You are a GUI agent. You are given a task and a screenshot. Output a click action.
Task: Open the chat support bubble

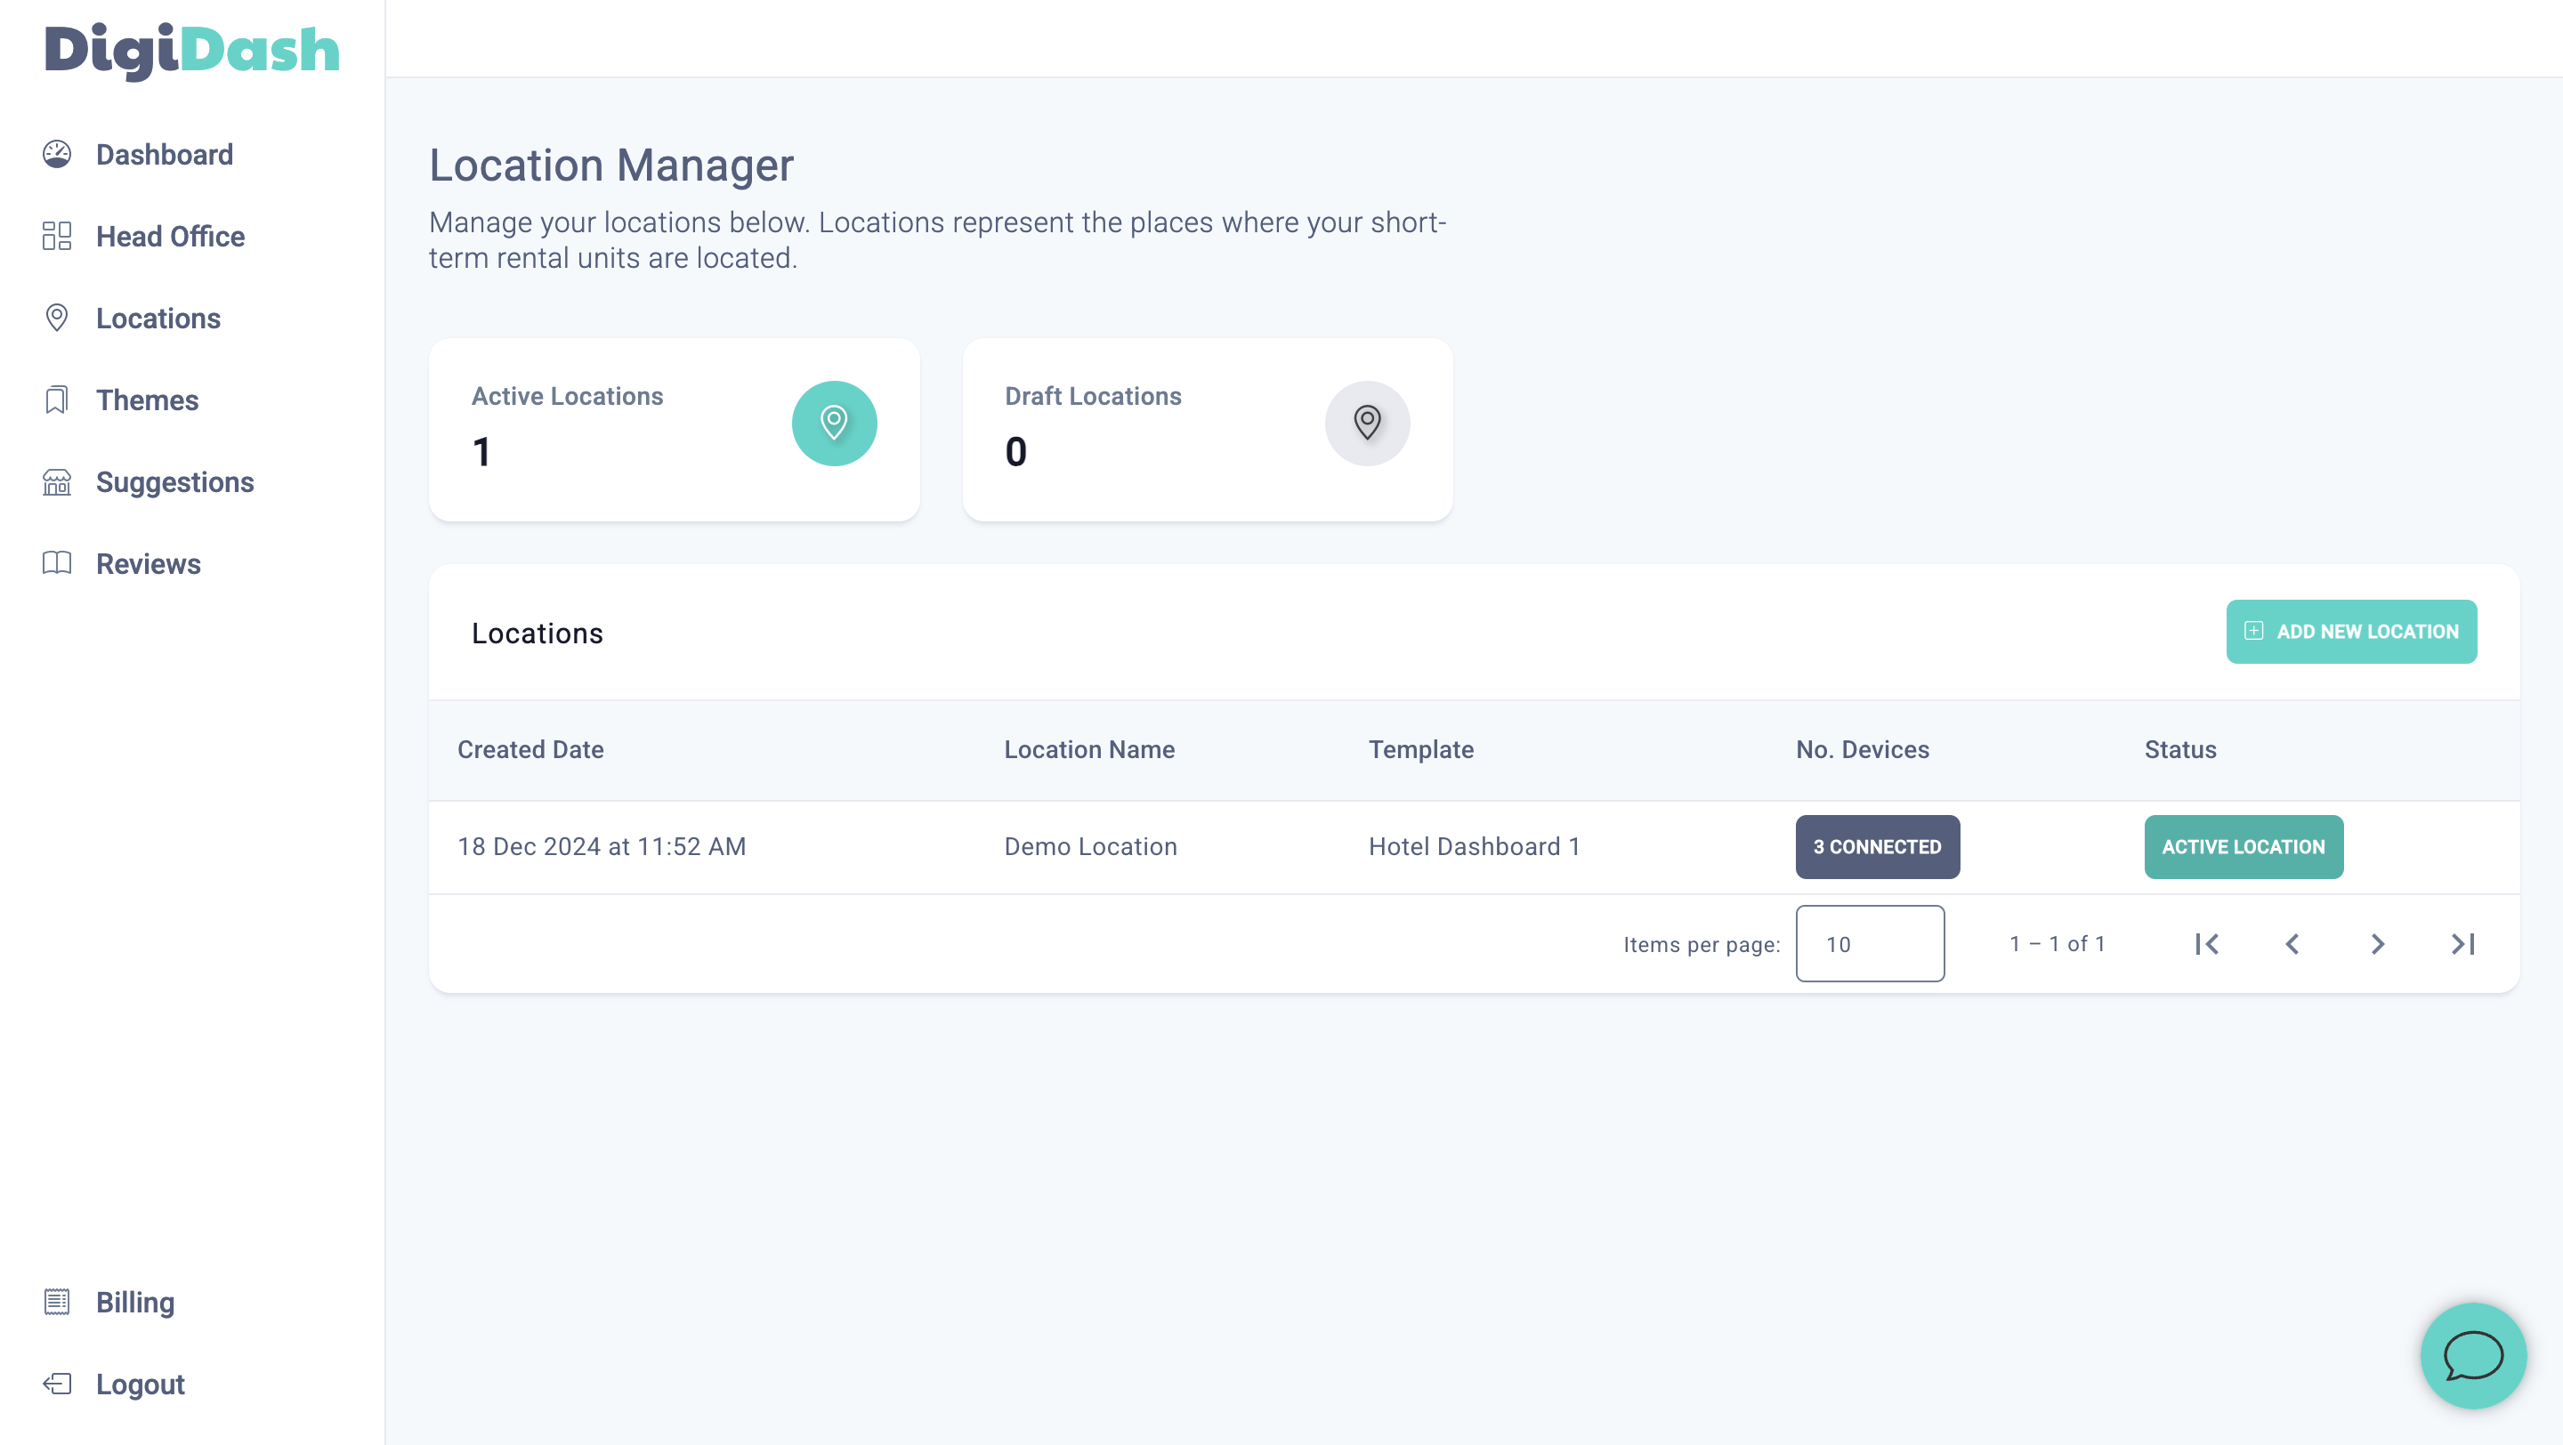[2473, 1355]
